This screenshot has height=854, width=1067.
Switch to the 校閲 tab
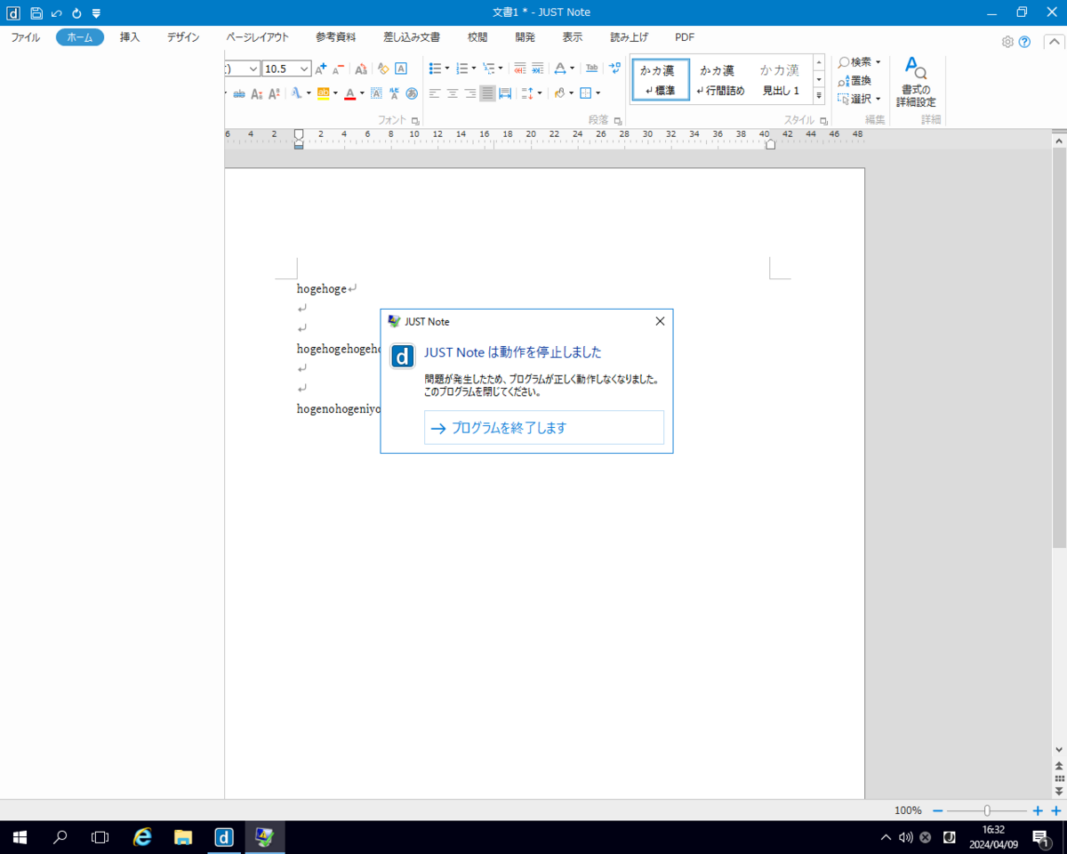click(x=477, y=37)
